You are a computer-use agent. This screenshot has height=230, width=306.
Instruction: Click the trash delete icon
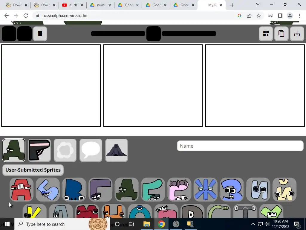click(40, 34)
